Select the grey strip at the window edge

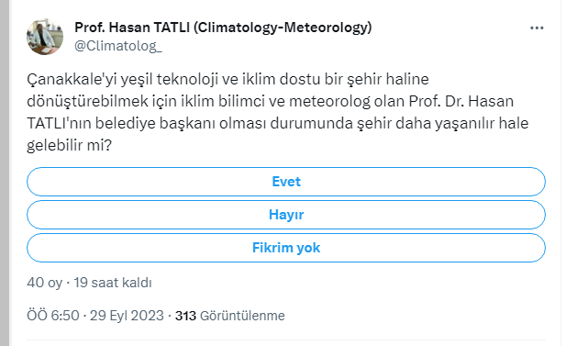pyautogui.click(x=5, y=173)
